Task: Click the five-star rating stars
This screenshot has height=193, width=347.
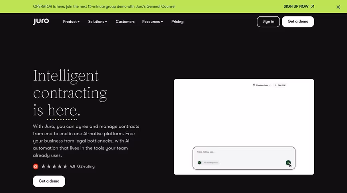Action: (x=54, y=167)
